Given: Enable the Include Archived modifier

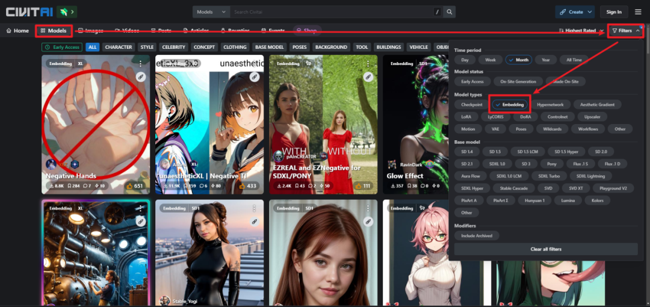Looking at the screenshot, I should click(x=477, y=235).
